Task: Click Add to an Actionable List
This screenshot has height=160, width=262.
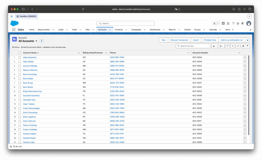Action: pos(232,40)
